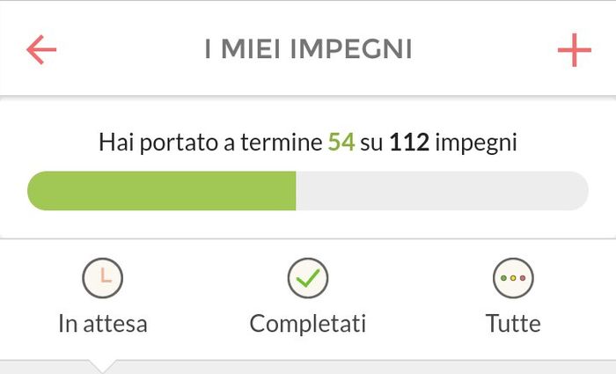
Task: Click the word "su" between the numbers
Action: (372, 142)
